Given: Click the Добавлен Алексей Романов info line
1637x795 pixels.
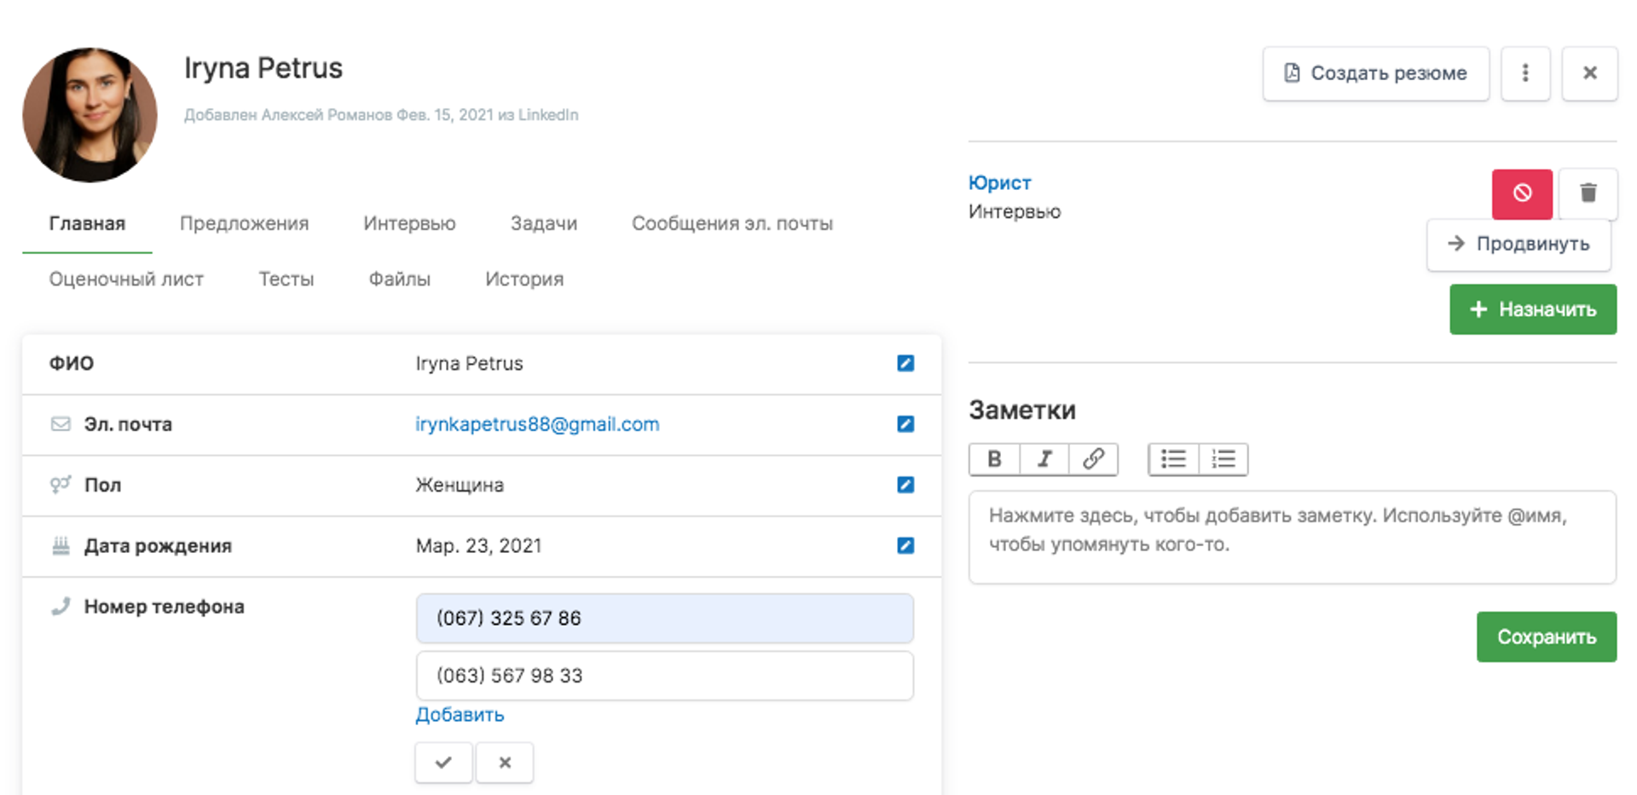Looking at the screenshot, I should 381,115.
